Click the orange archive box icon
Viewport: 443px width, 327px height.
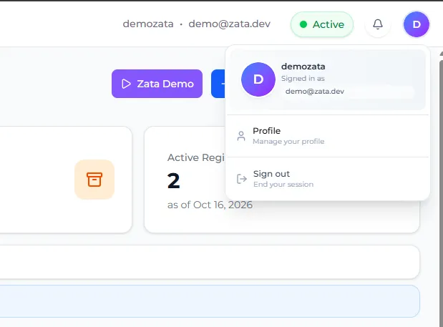[94, 180]
